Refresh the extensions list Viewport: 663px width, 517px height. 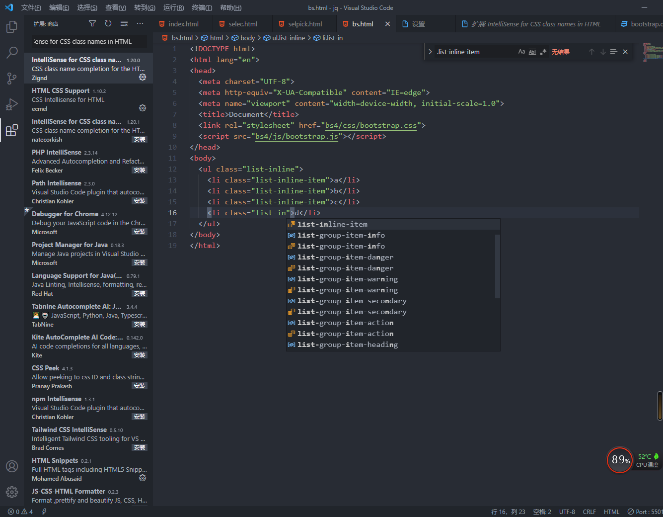[108, 23]
